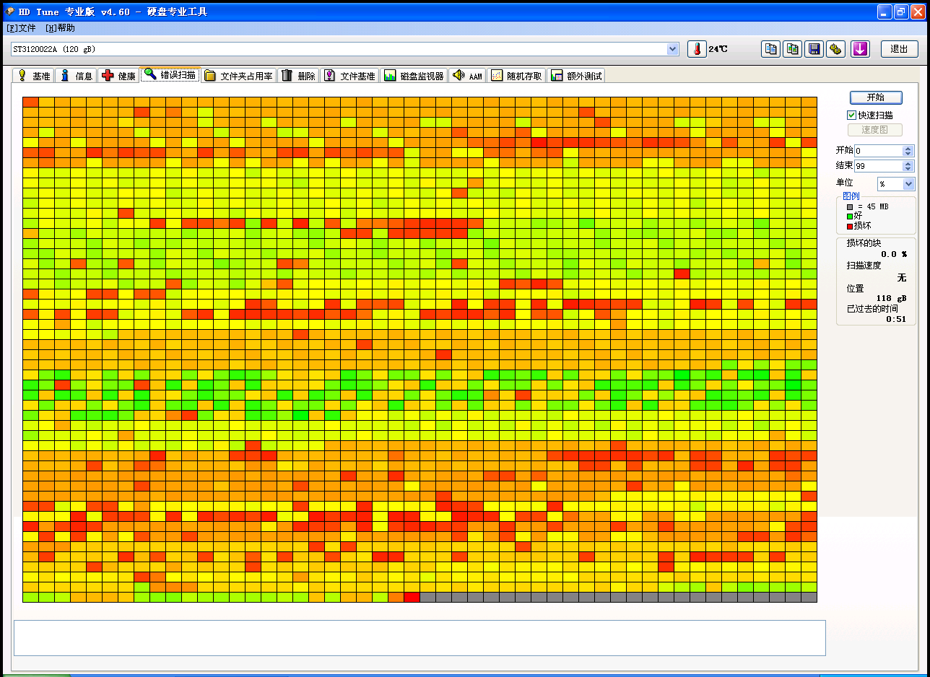Open the 磁盘监视器 tab

click(x=414, y=76)
